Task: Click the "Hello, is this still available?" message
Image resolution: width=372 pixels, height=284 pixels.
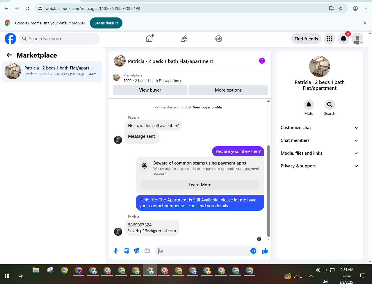Action: click(x=154, y=126)
